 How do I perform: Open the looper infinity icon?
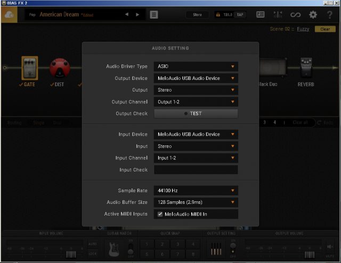(x=295, y=15)
